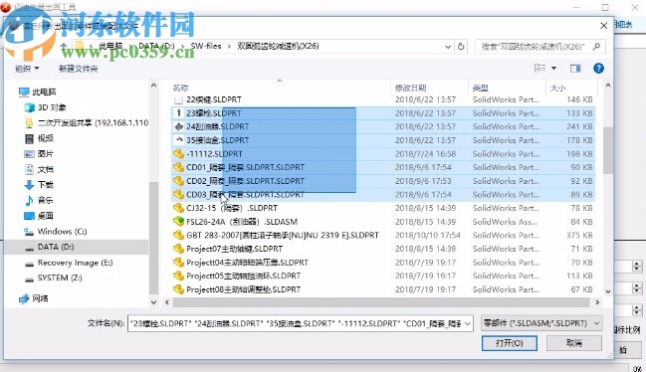Click 新建文件夹 to create a folder
The height and width of the screenshot is (372, 646).
(x=78, y=69)
